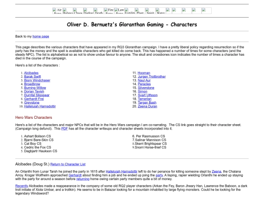Click Zeena Duran in the character list
The image size is (264, 198).
coord(147,106)
